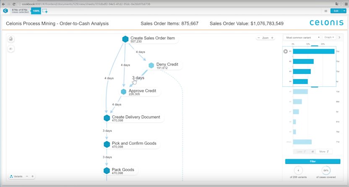The height and width of the screenshot is (187, 349).
Task: Click the Celonis hexagon home icon
Action: click(x=5, y=10)
